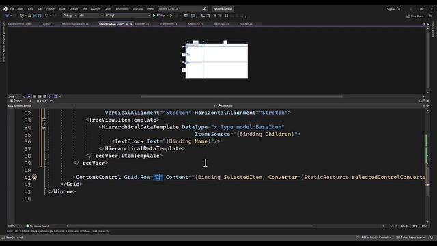Image resolution: width=437 pixels, height=246 pixels.
Task: Click the horizontal designer scrollbar
Action: 242,96
